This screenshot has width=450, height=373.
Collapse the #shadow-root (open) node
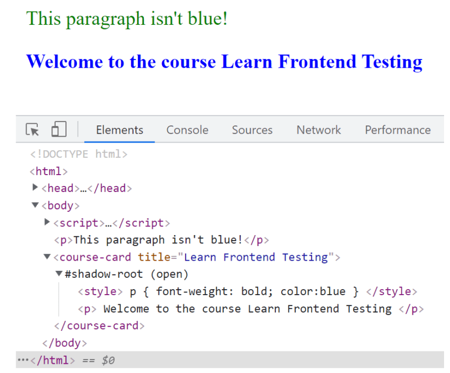(x=59, y=274)
